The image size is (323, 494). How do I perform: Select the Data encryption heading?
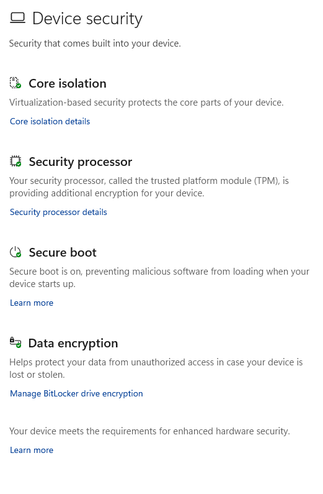73,343
